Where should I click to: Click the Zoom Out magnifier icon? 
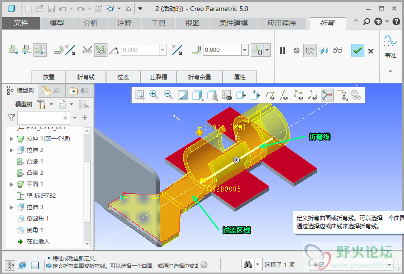click(168, 95)
